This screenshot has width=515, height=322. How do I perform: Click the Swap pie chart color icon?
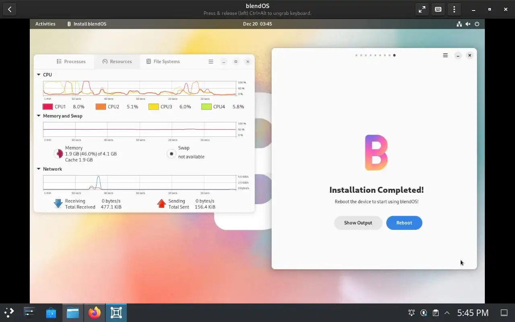(172, 154)
